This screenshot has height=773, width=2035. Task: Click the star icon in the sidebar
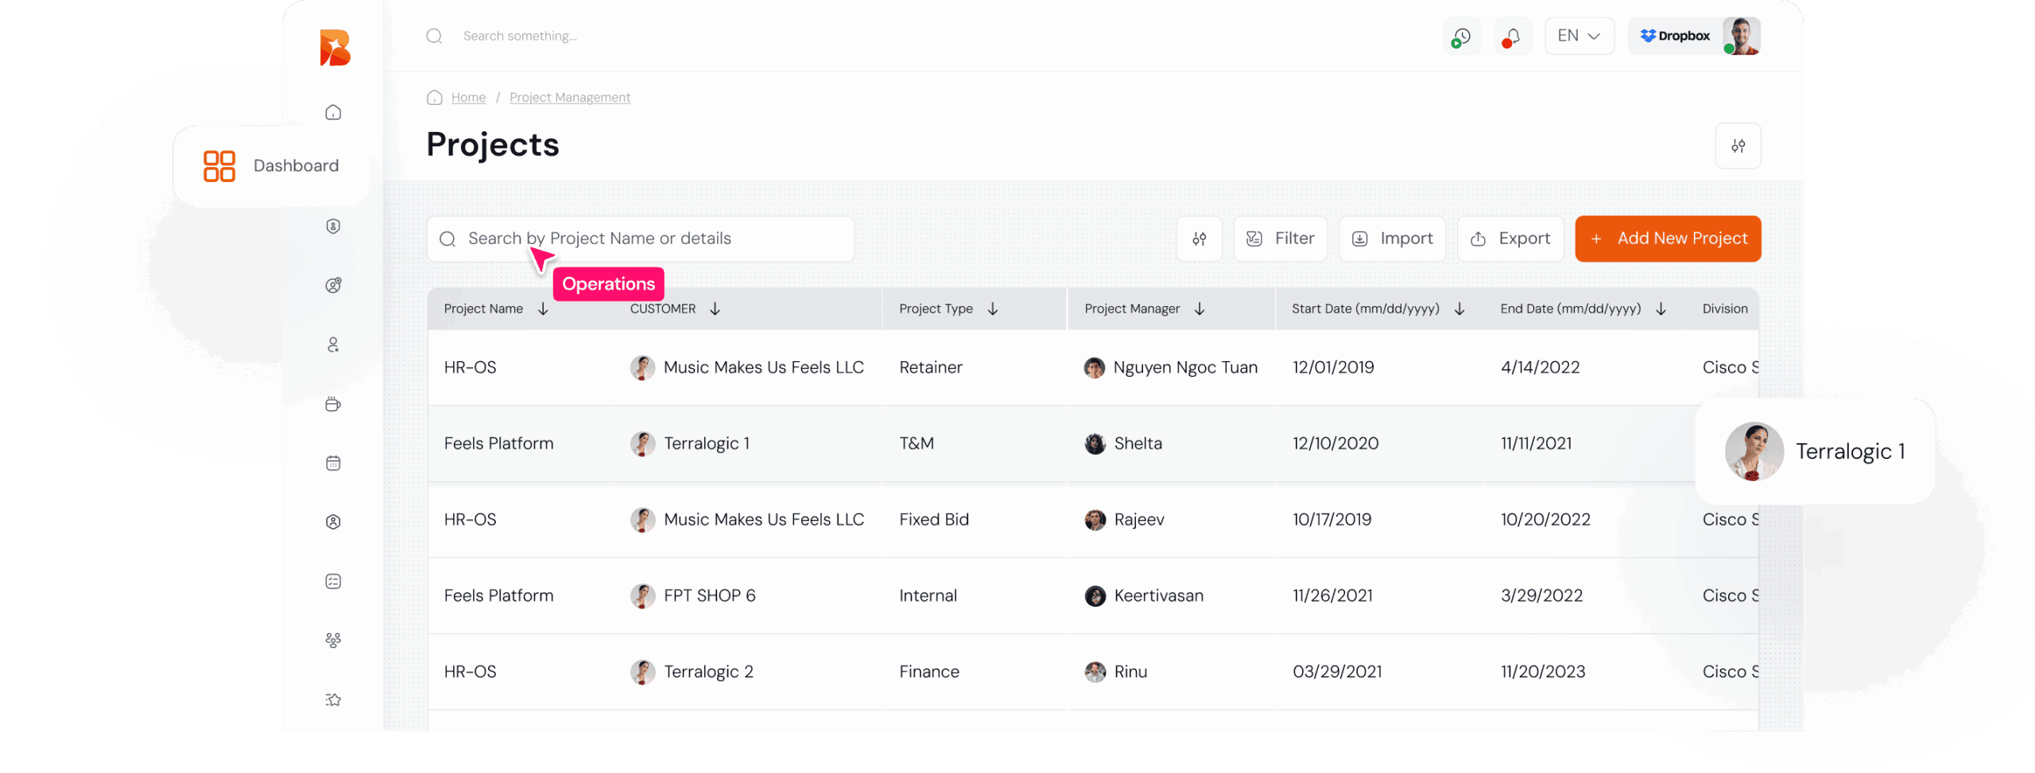coord(333,700)
